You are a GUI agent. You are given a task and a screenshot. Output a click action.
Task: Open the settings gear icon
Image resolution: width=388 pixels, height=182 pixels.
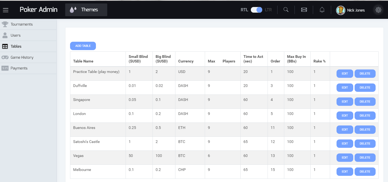coord(378,10)
